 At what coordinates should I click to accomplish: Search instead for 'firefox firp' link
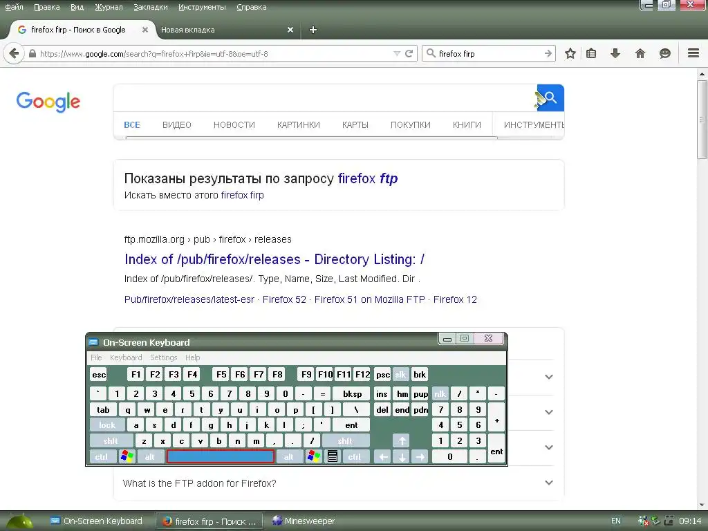click(x=242, y=195)
